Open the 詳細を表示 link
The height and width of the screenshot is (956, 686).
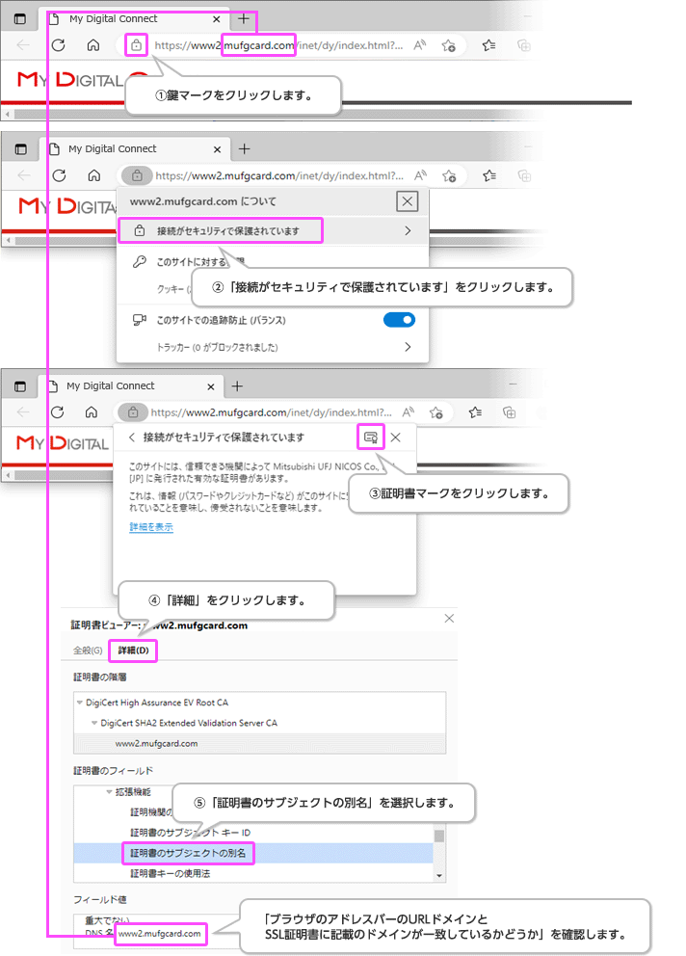tap(151, 527)
